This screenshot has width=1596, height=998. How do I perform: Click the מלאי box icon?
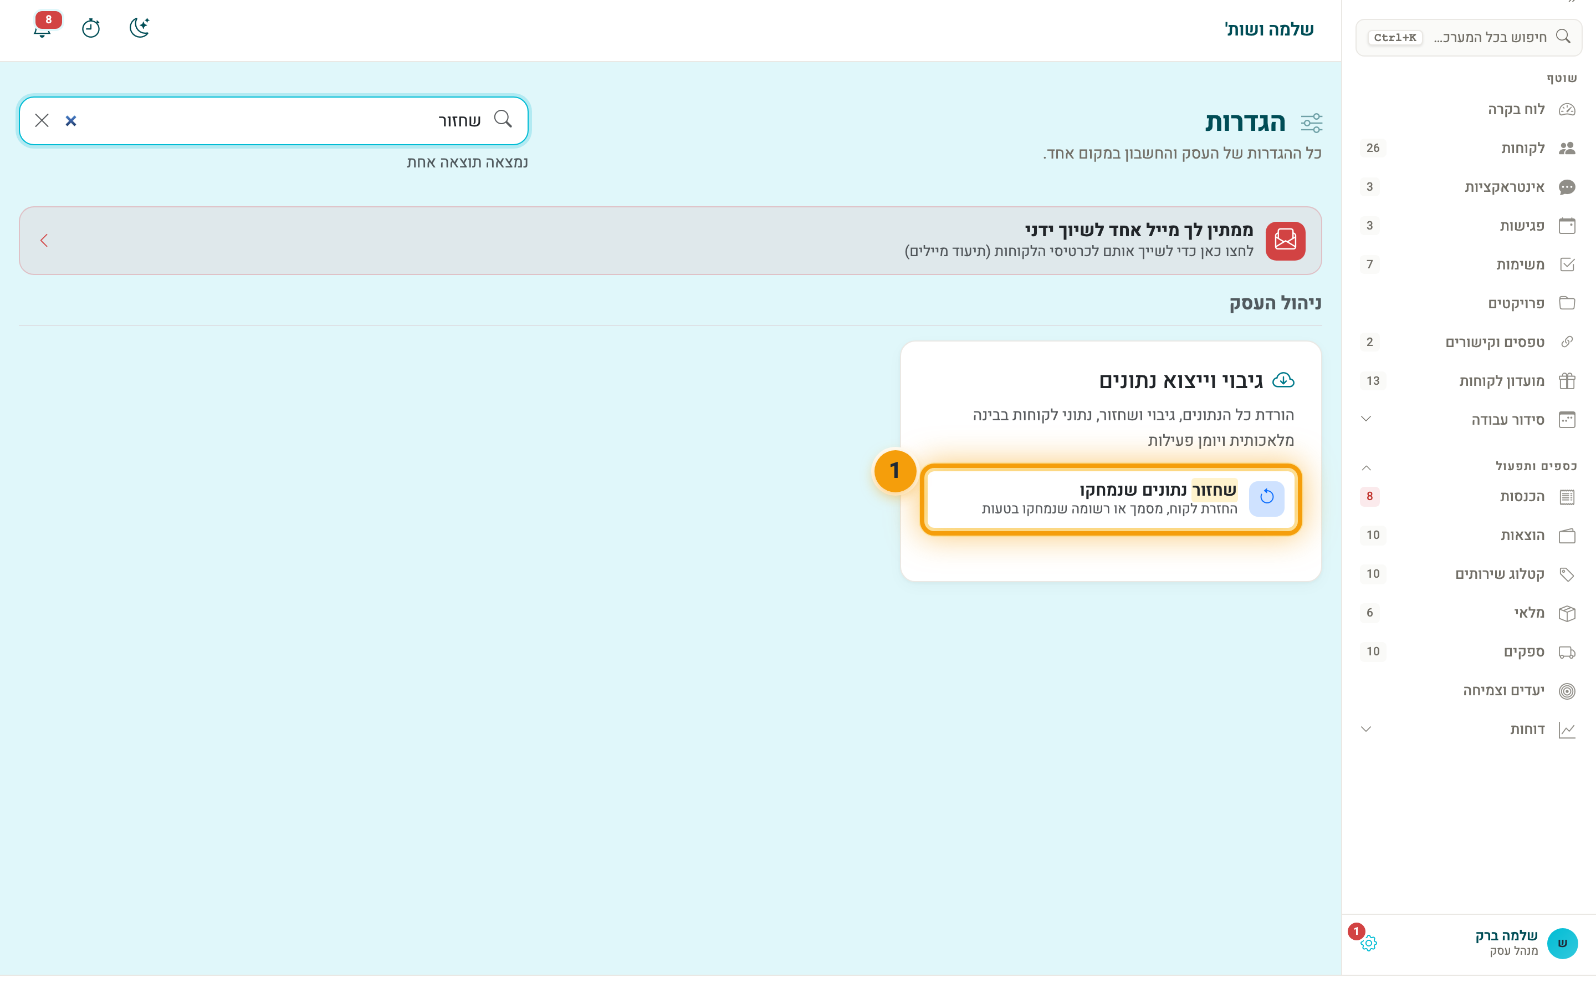(1567, 613)
